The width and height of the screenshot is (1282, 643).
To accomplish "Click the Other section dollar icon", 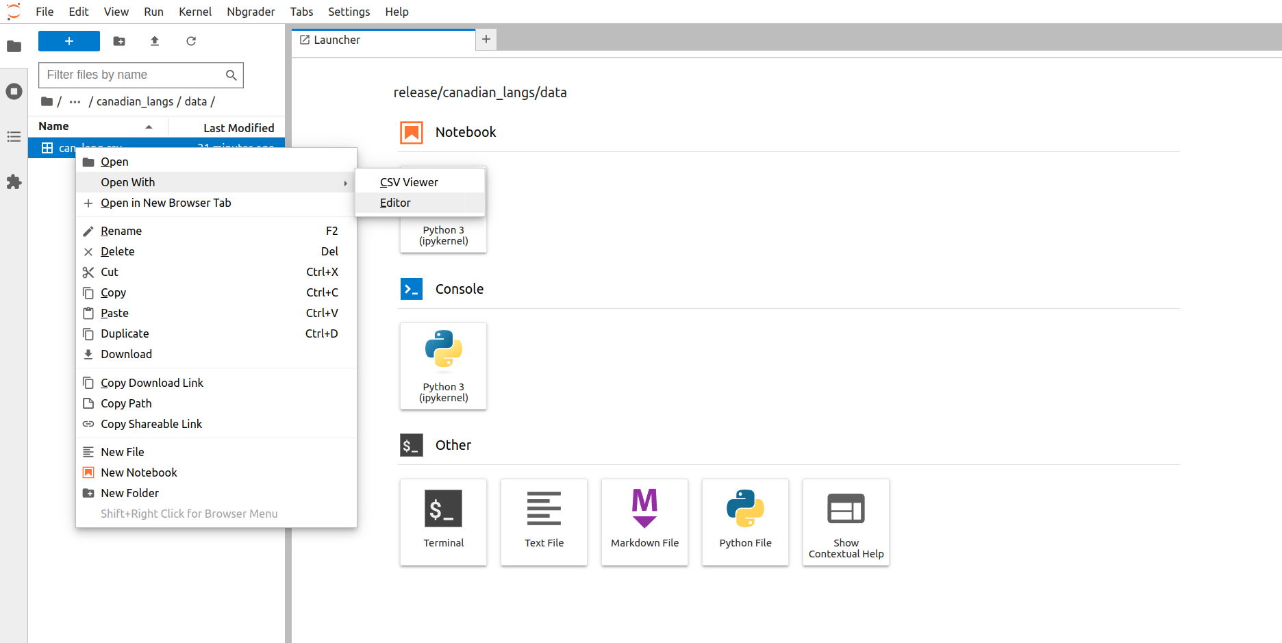I will pyautogui.click(x=412, y=445).
